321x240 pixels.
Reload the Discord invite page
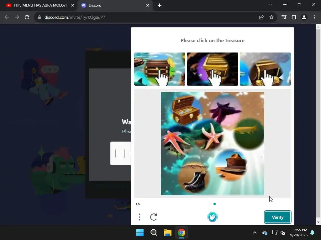click(x=27, y=17)
